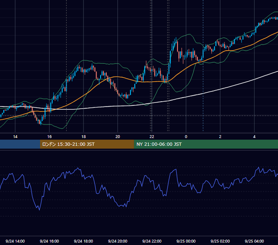Viewport: 278px width, 245px height.
Task: Click the 20 hour axis label
Action: click(x=118, y=137)
